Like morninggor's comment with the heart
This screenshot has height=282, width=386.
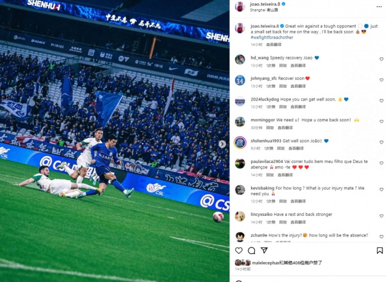[x=381, y=122]
